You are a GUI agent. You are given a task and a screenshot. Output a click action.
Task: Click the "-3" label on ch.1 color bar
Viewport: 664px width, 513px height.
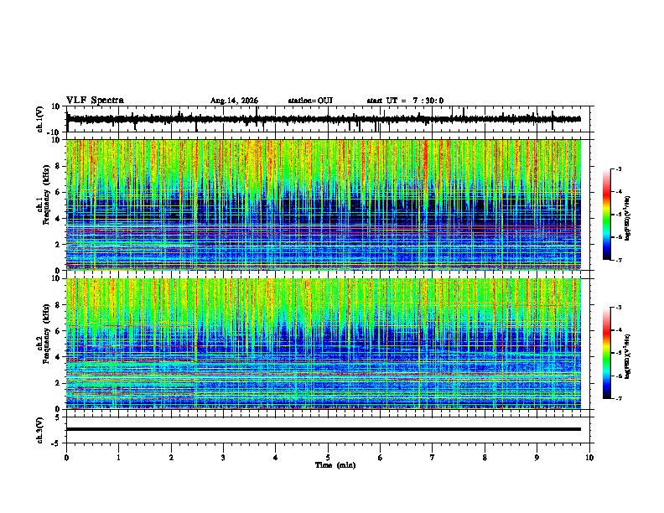click(618, 168)
